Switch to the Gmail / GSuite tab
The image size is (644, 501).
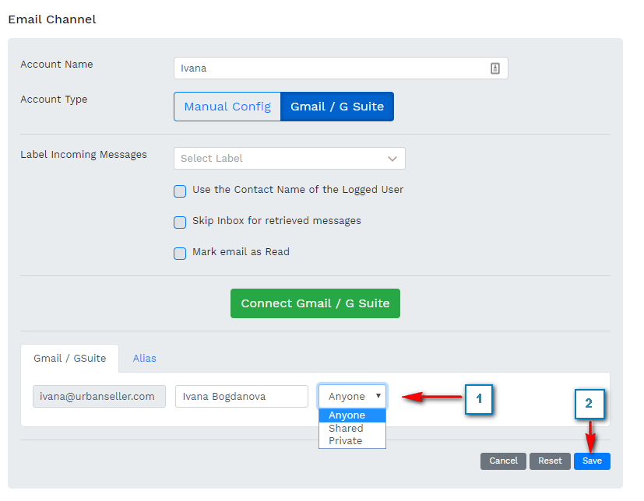(69, 359)
